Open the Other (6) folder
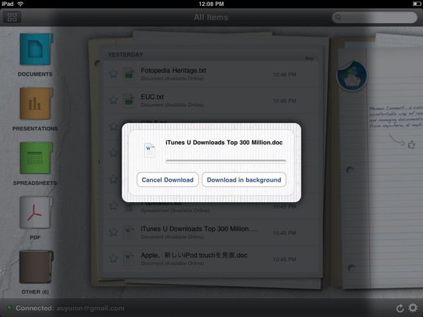 pos(36,267)
